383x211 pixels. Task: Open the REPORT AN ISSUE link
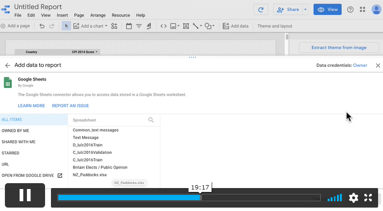(71, 105)
